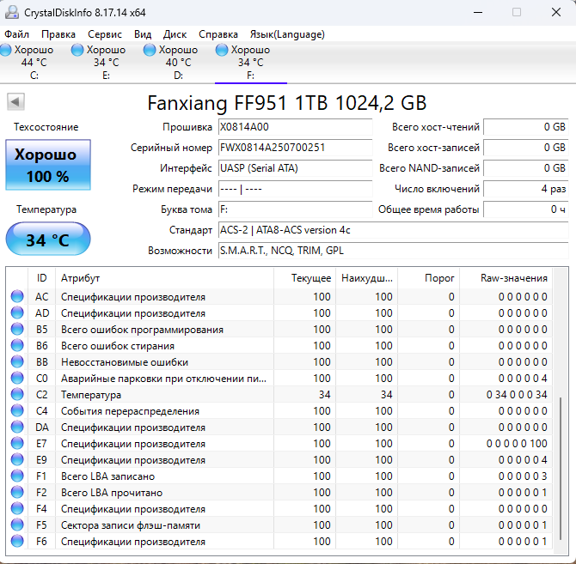Click status orb of attribute F1 row
This screenshot has width=576, height=564.
pyautogui.click(x=17, y=476)
